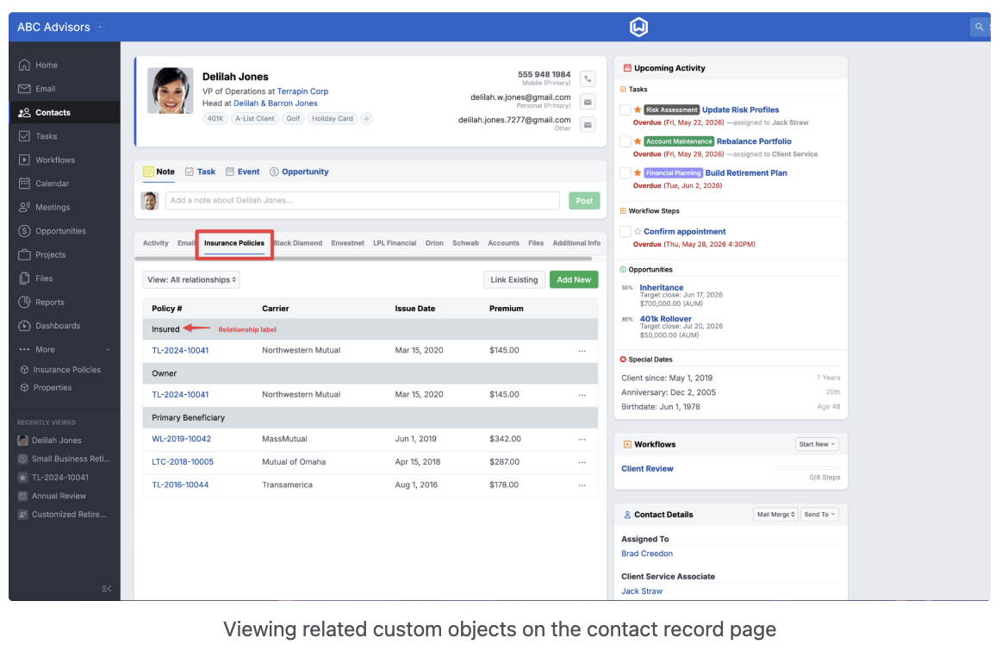
Task: Open the Terrapin Corp company link
Action: point(302,91)
